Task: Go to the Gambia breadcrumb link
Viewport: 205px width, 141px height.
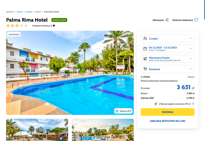Action: click(x=29, y=12)
